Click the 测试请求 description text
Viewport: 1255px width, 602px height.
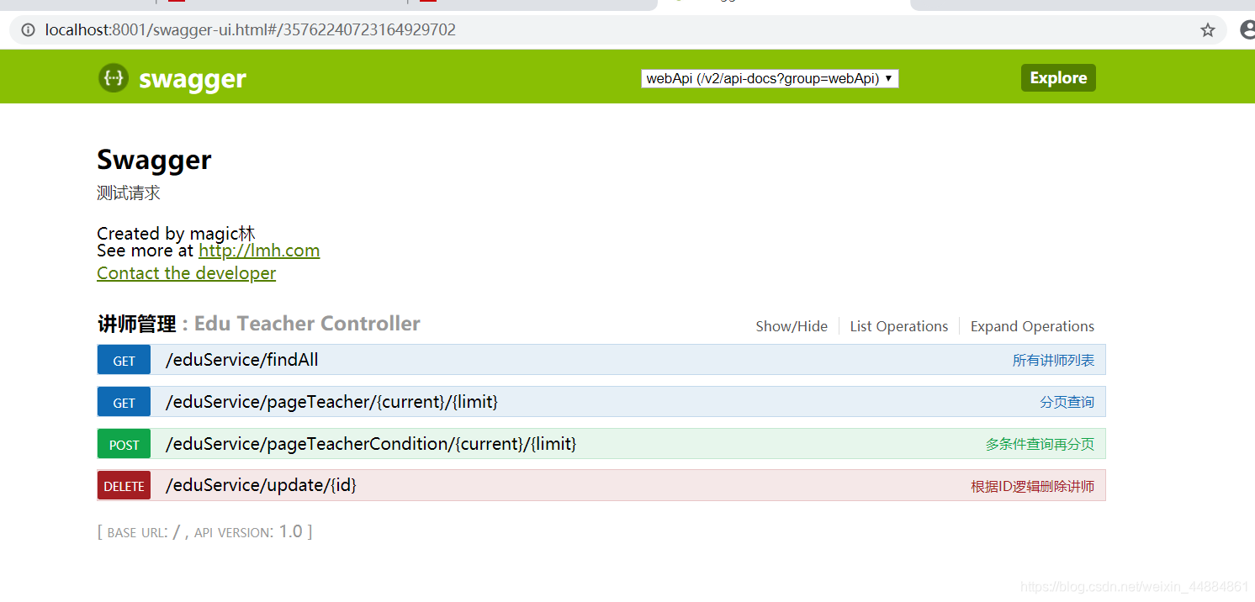[x=129, y=193]
